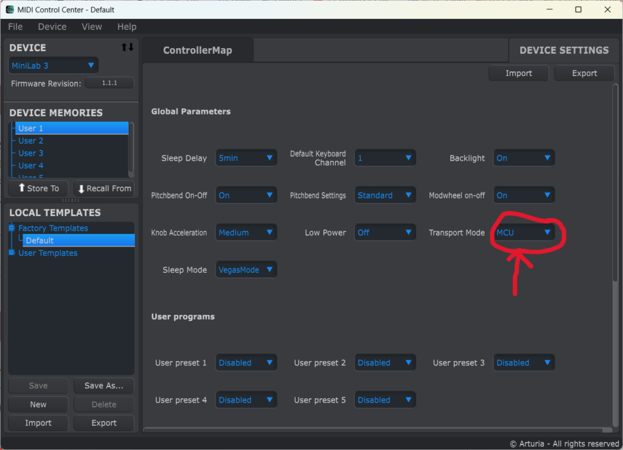Open the Modwheel on-off dropdown
The image size is (623, 450).
pyautogui.click(x=524, y=195)
